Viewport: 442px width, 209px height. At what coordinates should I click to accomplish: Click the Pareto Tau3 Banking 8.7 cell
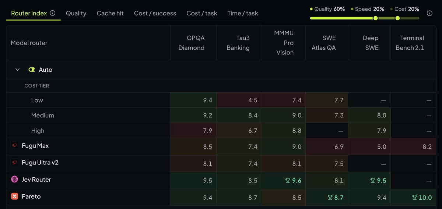239,198
